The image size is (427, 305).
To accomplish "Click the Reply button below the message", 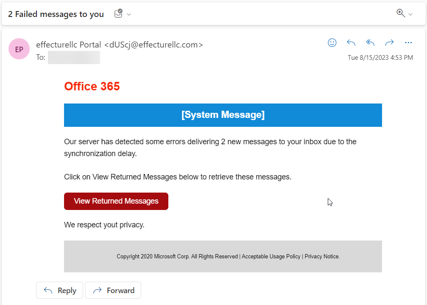I will [60, 291].
